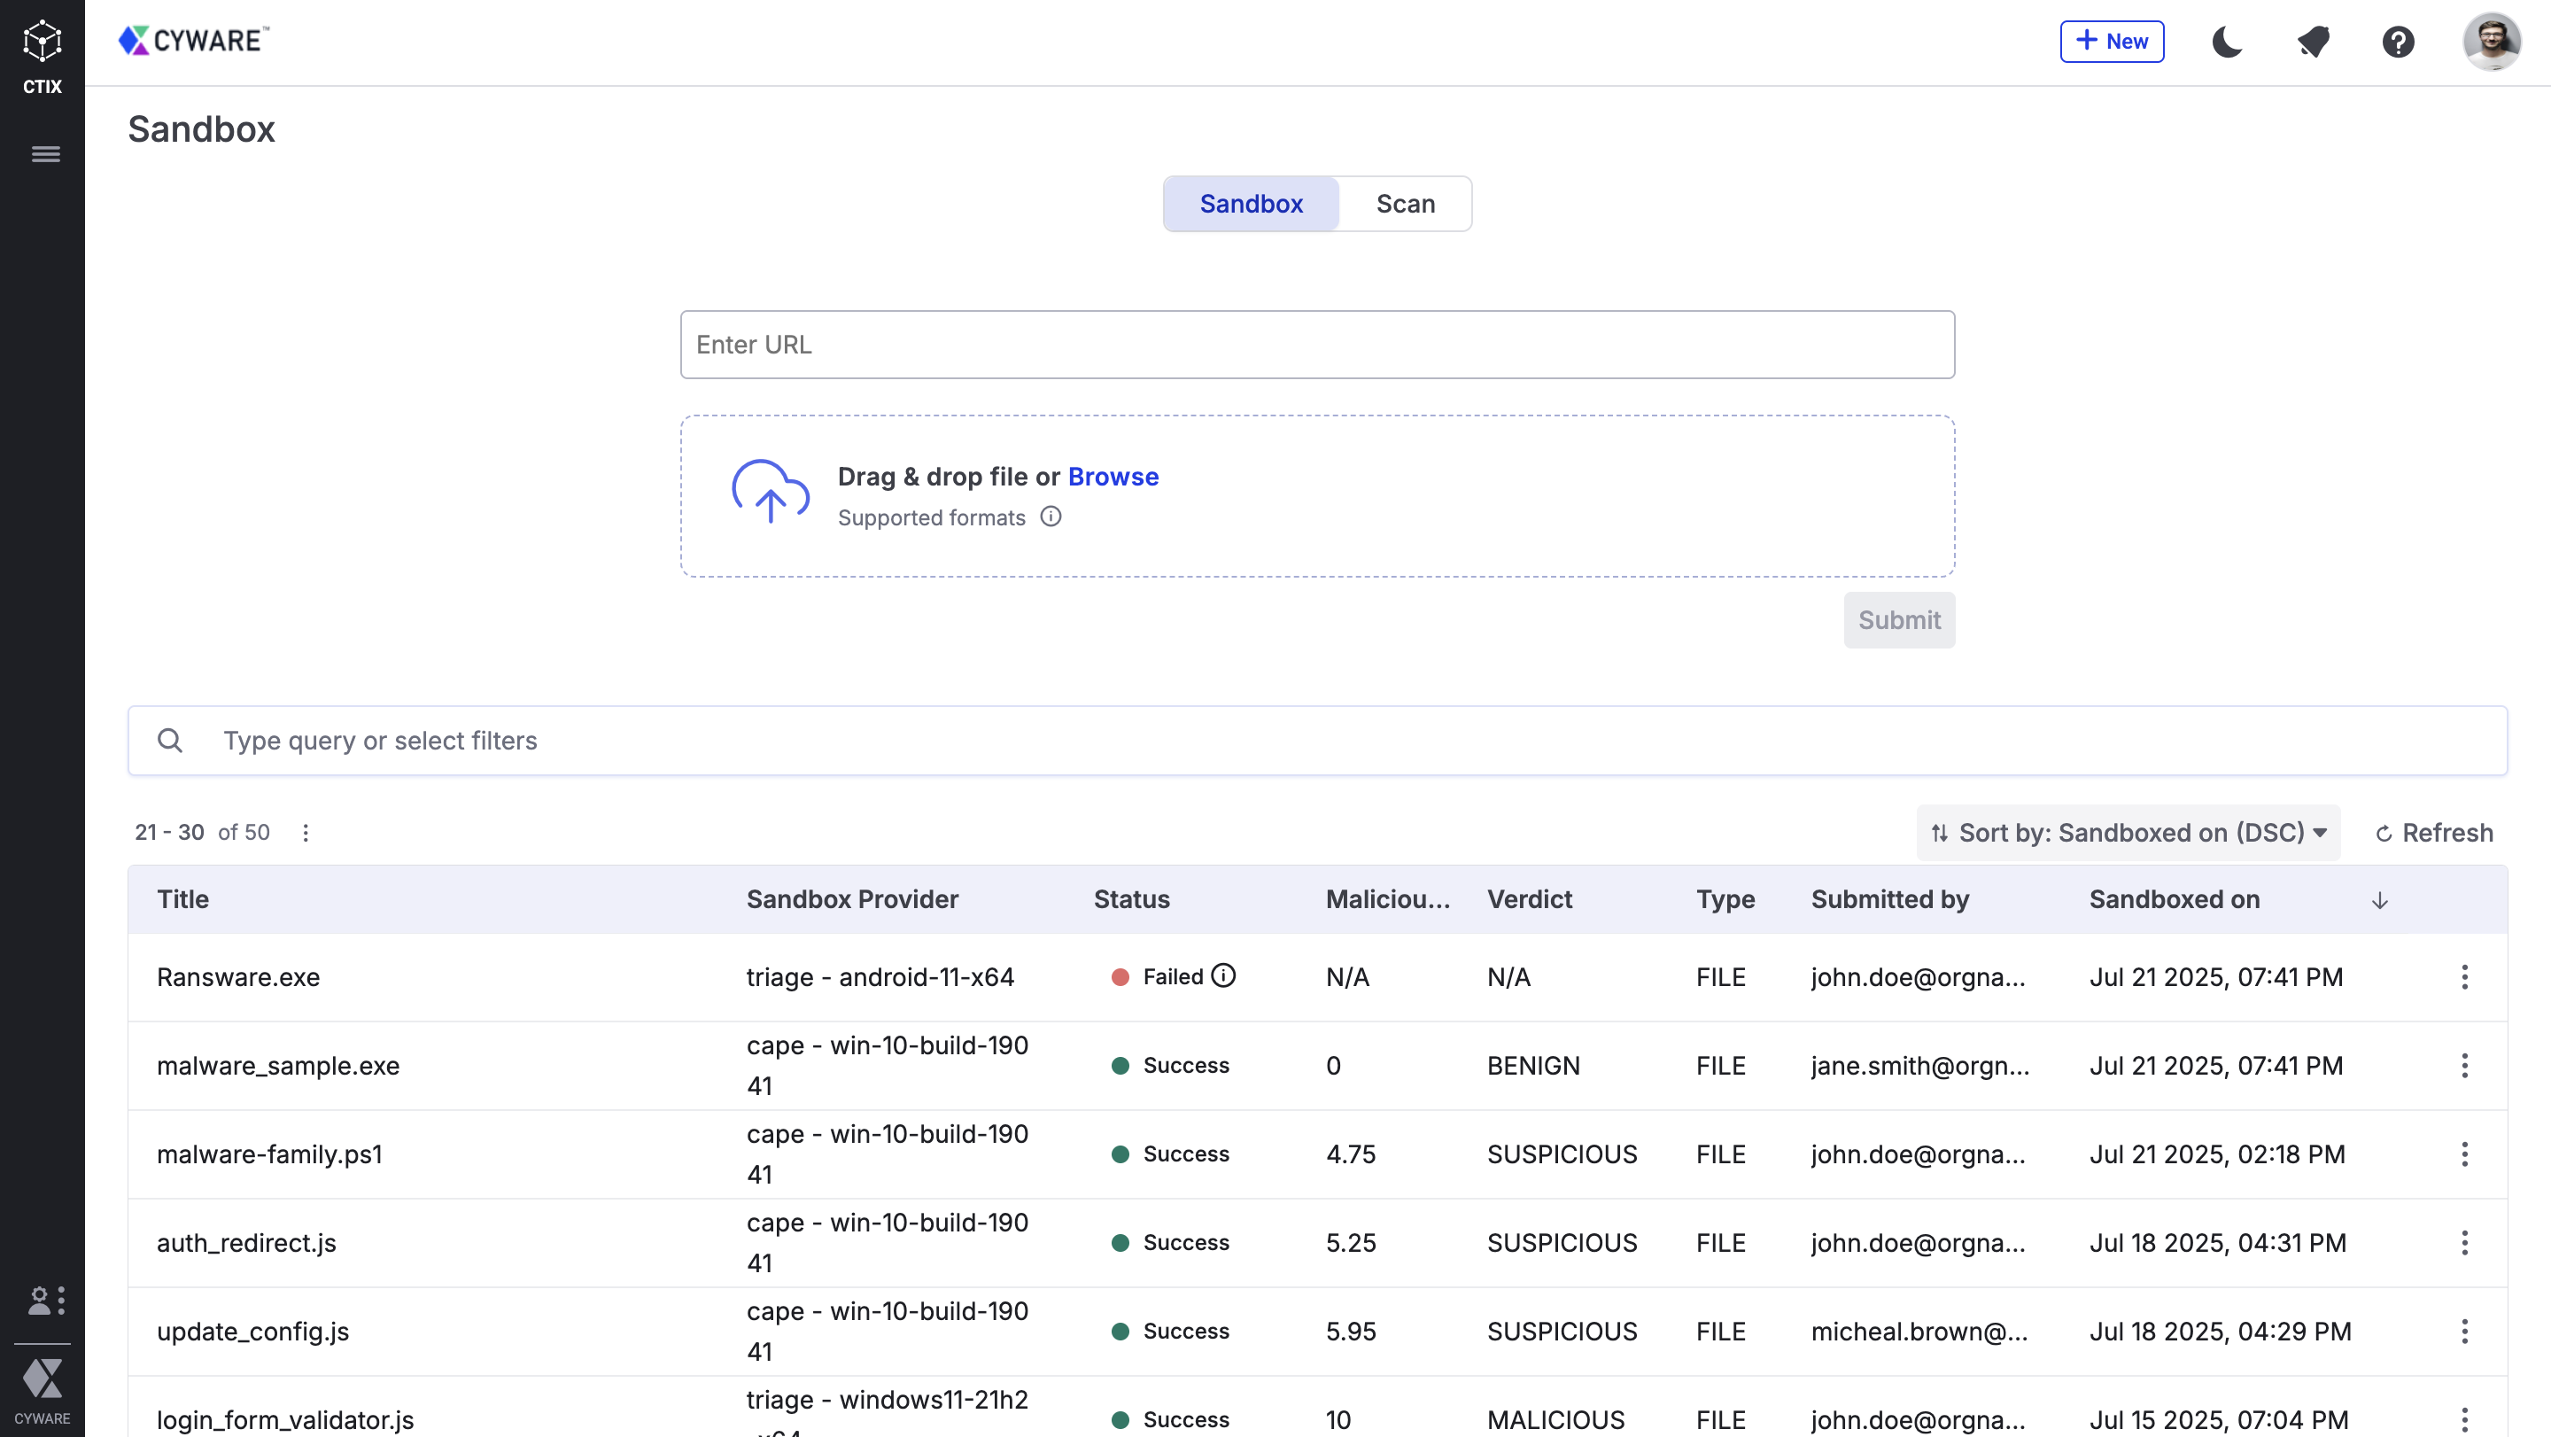Open pagination options next to 50
This screenshot has width=2551, height=1437.
306,833
